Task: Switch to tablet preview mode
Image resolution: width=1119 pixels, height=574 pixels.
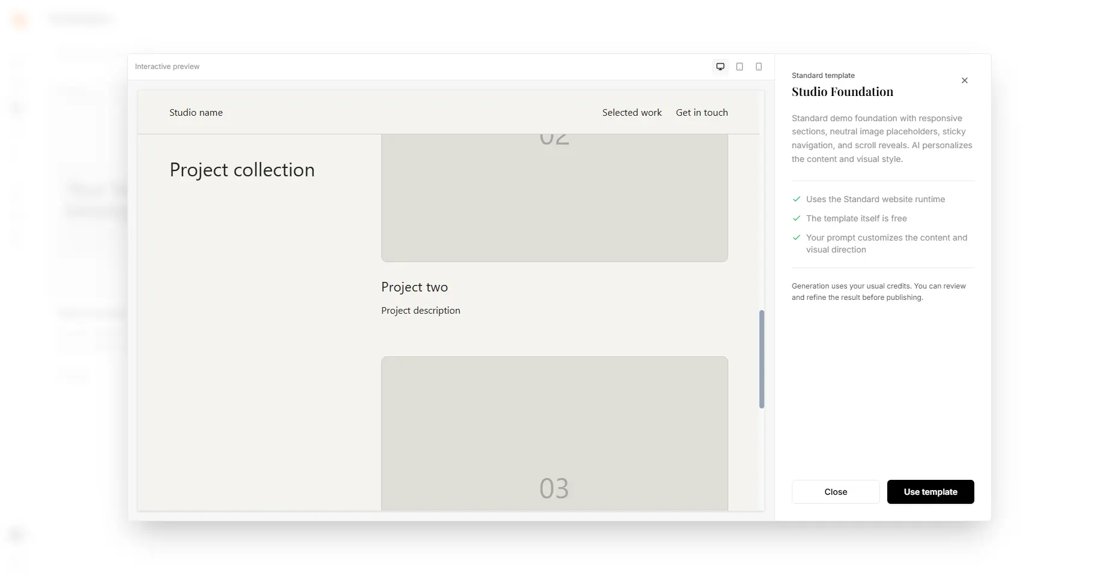Action: pos(740,67)
